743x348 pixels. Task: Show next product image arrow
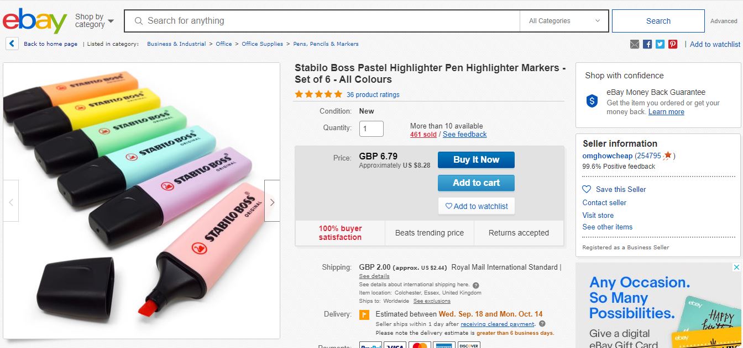272,202
